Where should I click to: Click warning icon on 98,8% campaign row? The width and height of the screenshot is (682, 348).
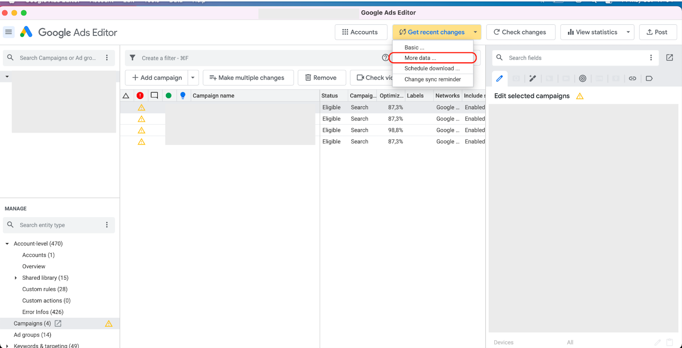(x=142, y=130)
